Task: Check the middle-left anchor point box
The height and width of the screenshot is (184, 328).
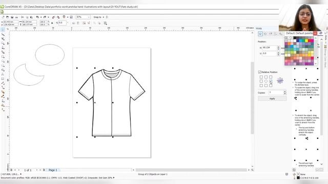Action: (x=261, y=81)
